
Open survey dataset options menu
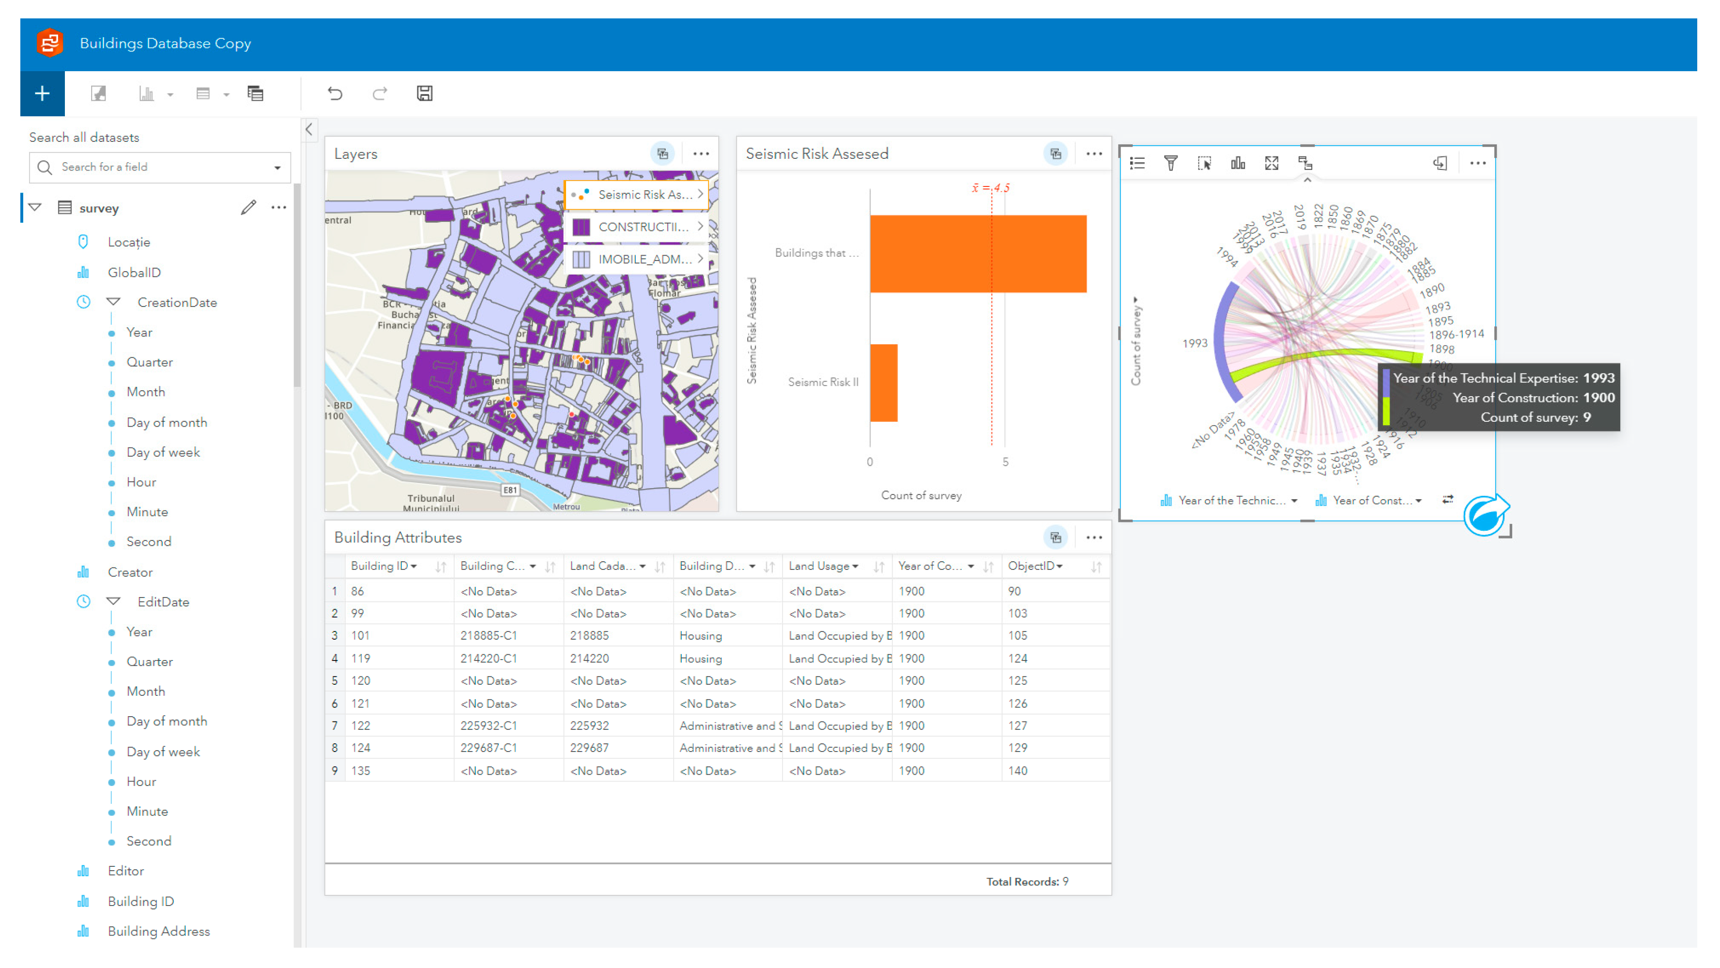(x=279, y=208)
